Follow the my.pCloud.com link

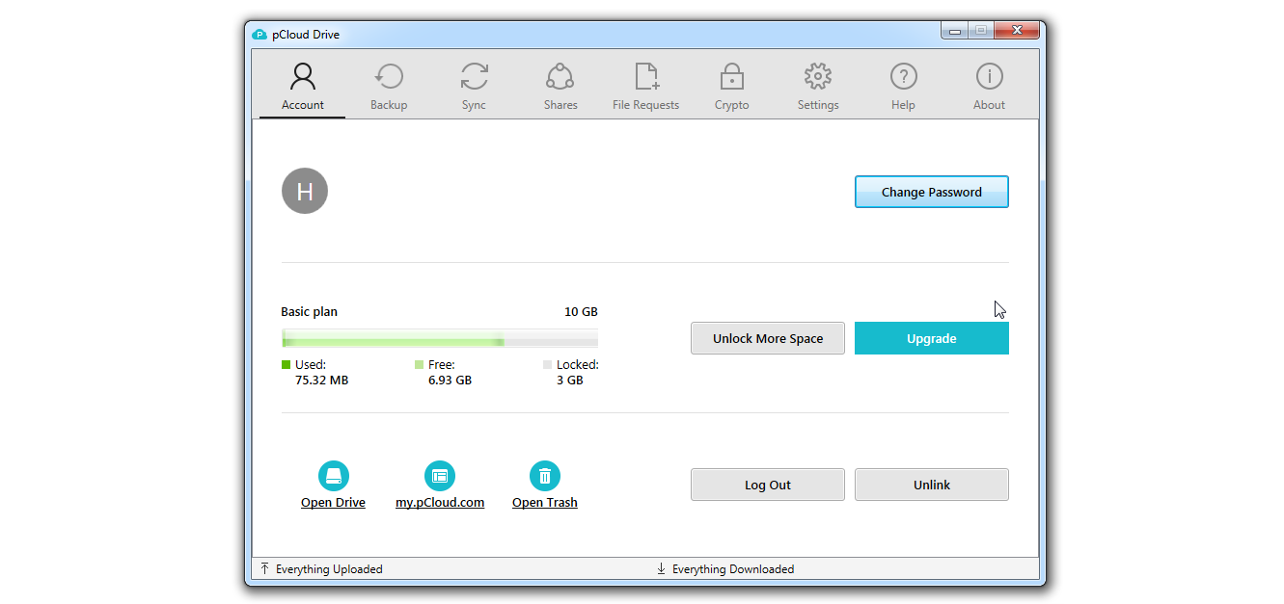440,503
